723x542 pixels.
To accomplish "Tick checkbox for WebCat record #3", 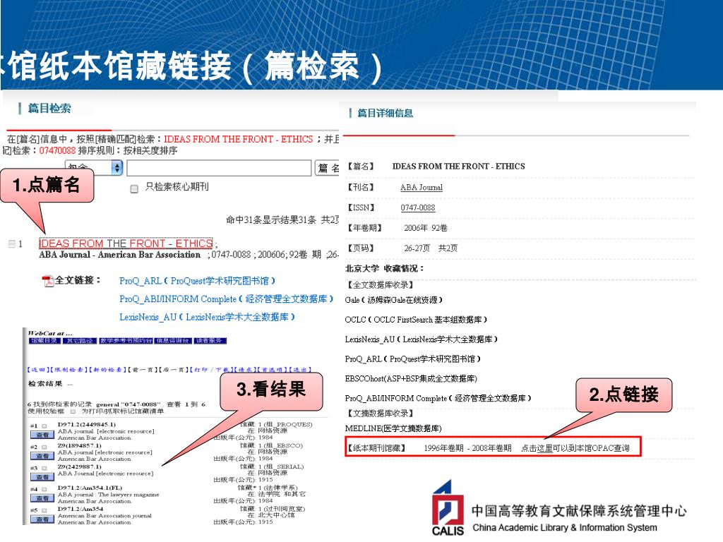I will tap(44, 469).
